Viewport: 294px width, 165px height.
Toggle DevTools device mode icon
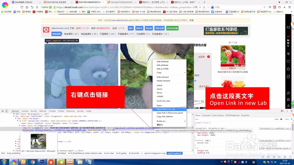pyautogui.click(x=6, y=111)
